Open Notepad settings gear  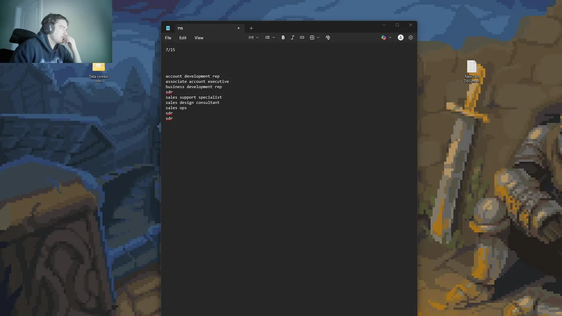(x=411, y=38)
